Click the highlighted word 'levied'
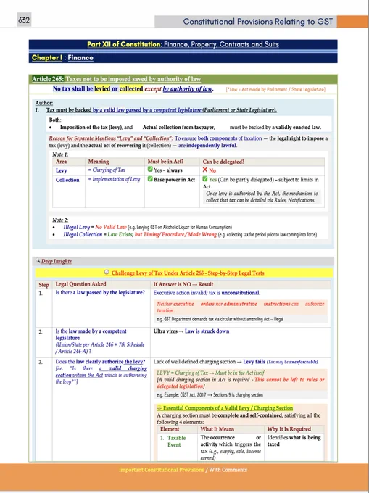Viewport: 369px width, 493px height. point(102,89)
